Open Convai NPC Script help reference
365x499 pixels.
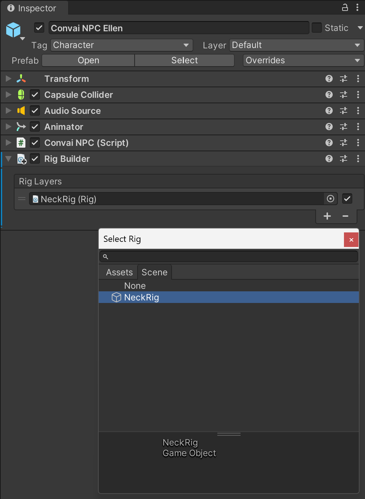click(329, 143)
